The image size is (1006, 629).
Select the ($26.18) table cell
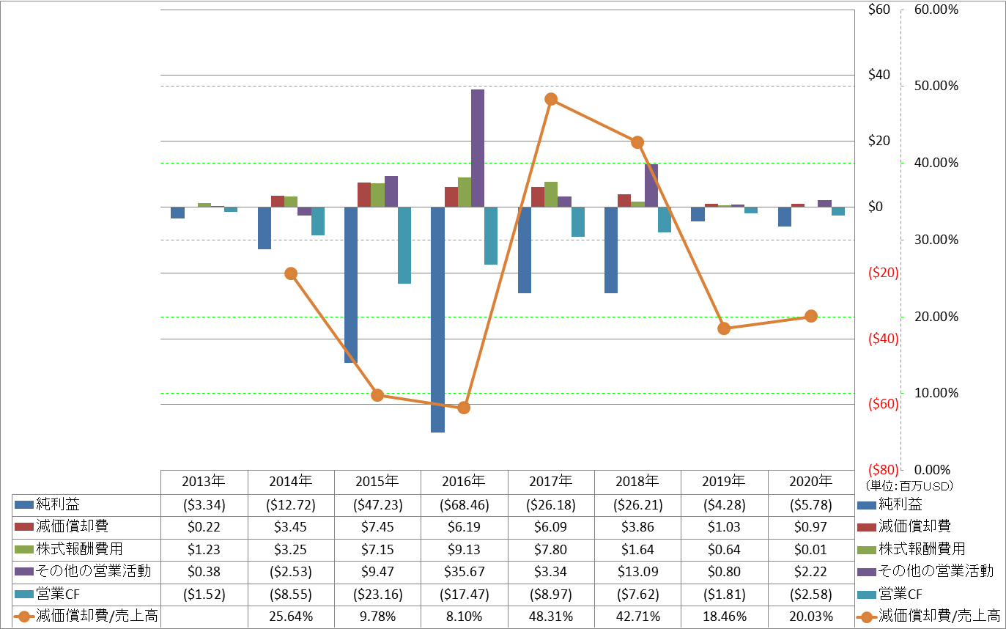pyautogui.click(x=551, y=505)
